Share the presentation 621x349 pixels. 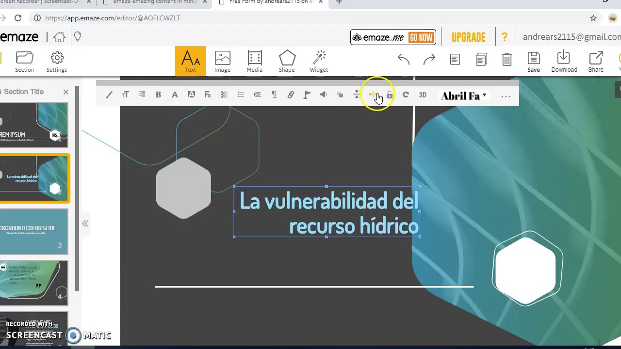[x=596, y=62]
